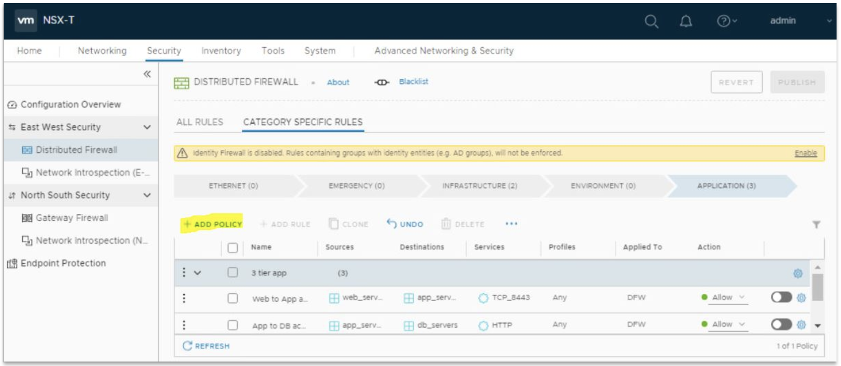Switch to the ALL RULES tab

(x=200, y=122)
